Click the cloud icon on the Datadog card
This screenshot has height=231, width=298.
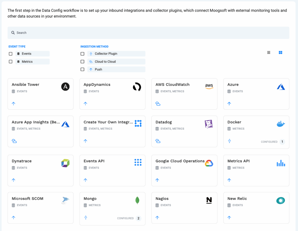coord(158,141)
